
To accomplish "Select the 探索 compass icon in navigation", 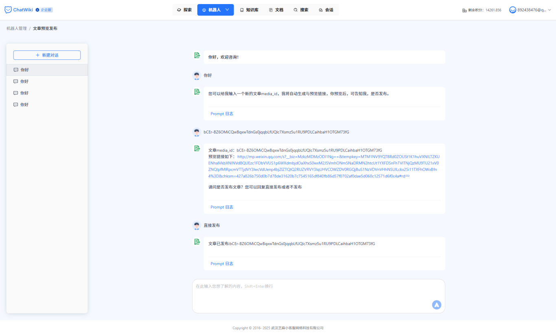I will tap(179, 9).
